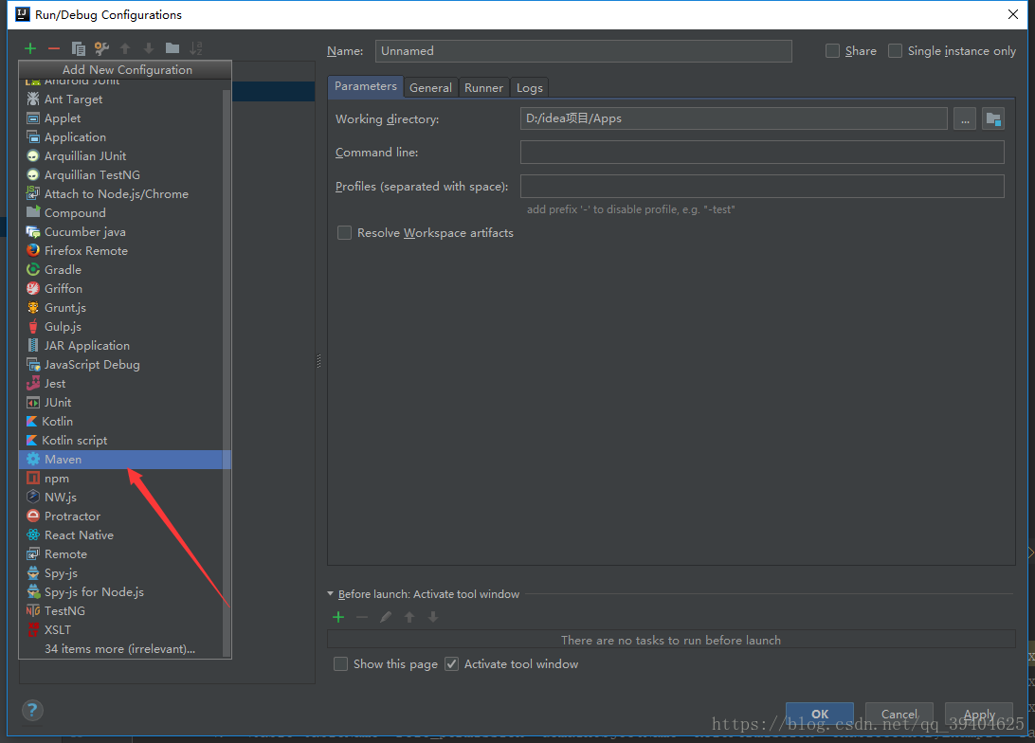
Task: Click the Create New Folder toolbar icon
Action: [x=172, y=48]
